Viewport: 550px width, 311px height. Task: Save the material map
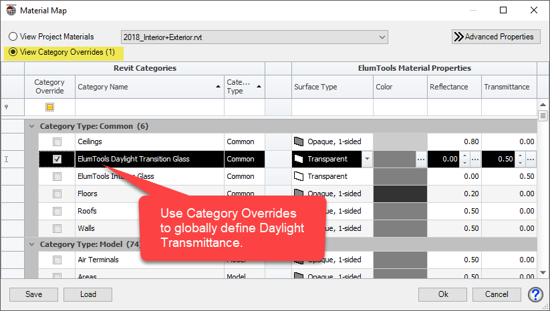pyautogui.click(x=33, y=294)
